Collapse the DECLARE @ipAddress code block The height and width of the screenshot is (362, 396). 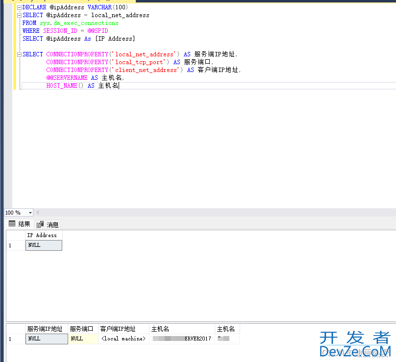coord(19,7)
